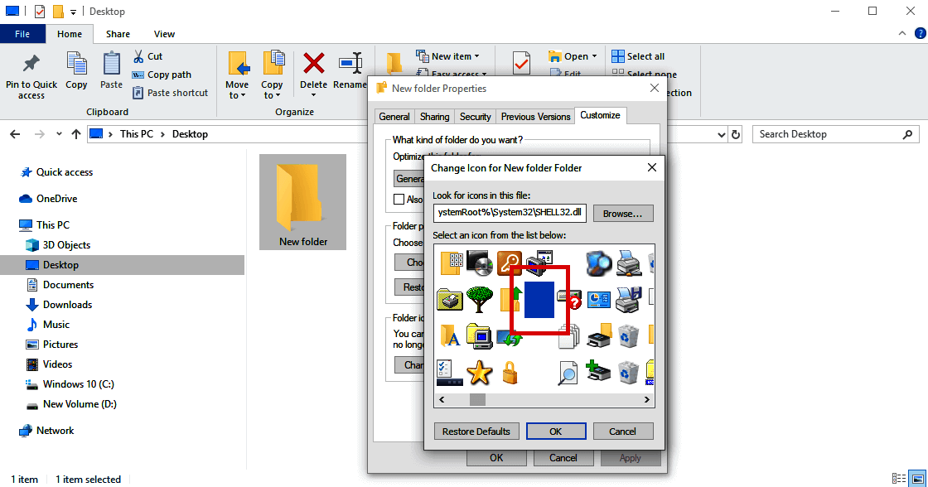Expand the Easy access dropdown
The image size is (928, 487).
pos(486,70)
